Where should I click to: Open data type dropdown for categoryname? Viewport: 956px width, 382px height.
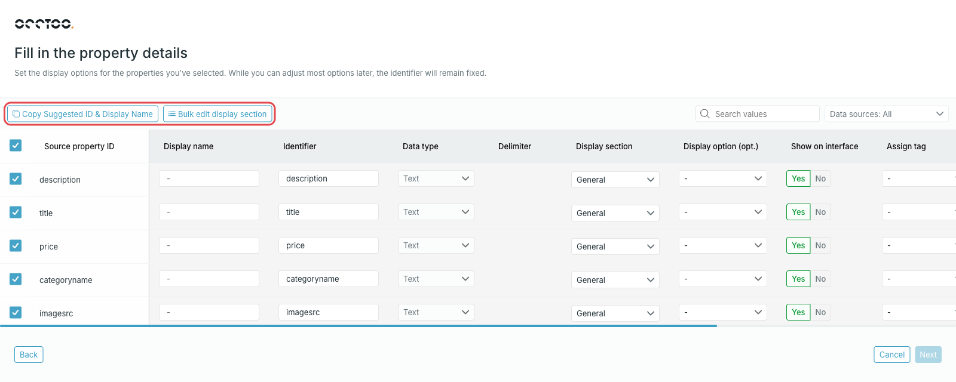click(436, 279)
